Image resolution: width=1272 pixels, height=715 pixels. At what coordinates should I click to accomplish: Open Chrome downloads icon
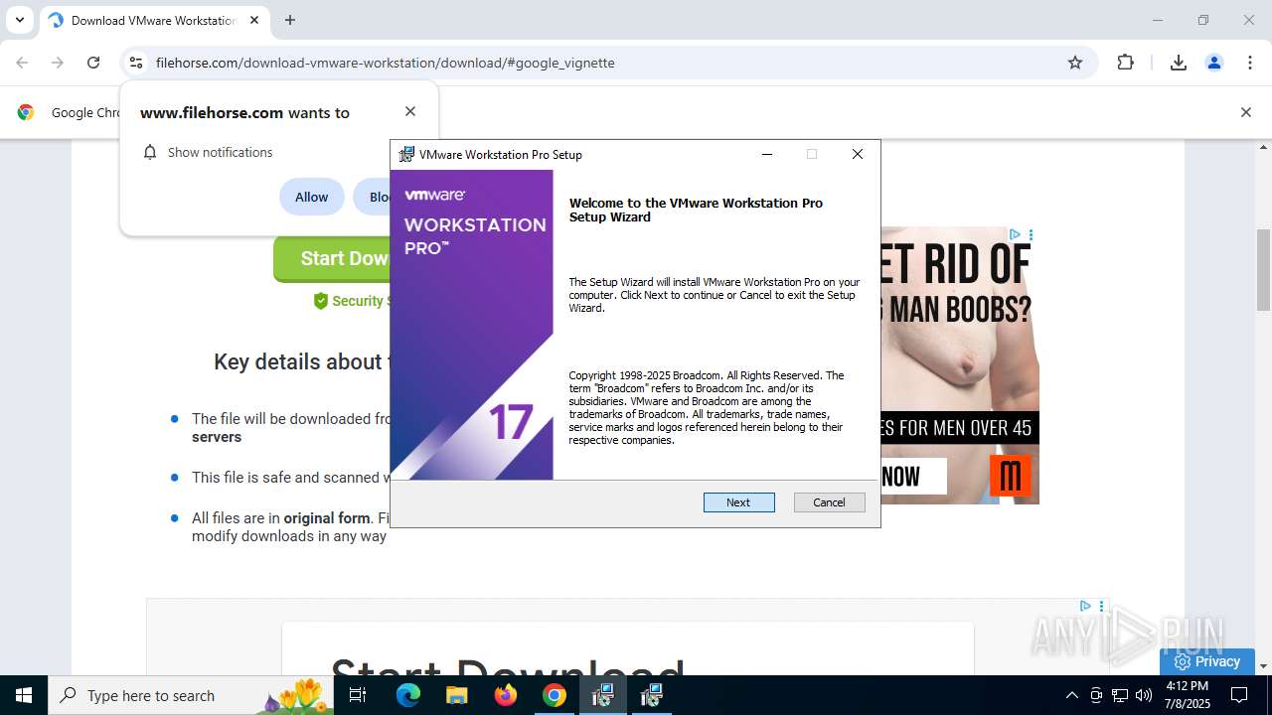pyautogui.click(x=1178, y=63)
